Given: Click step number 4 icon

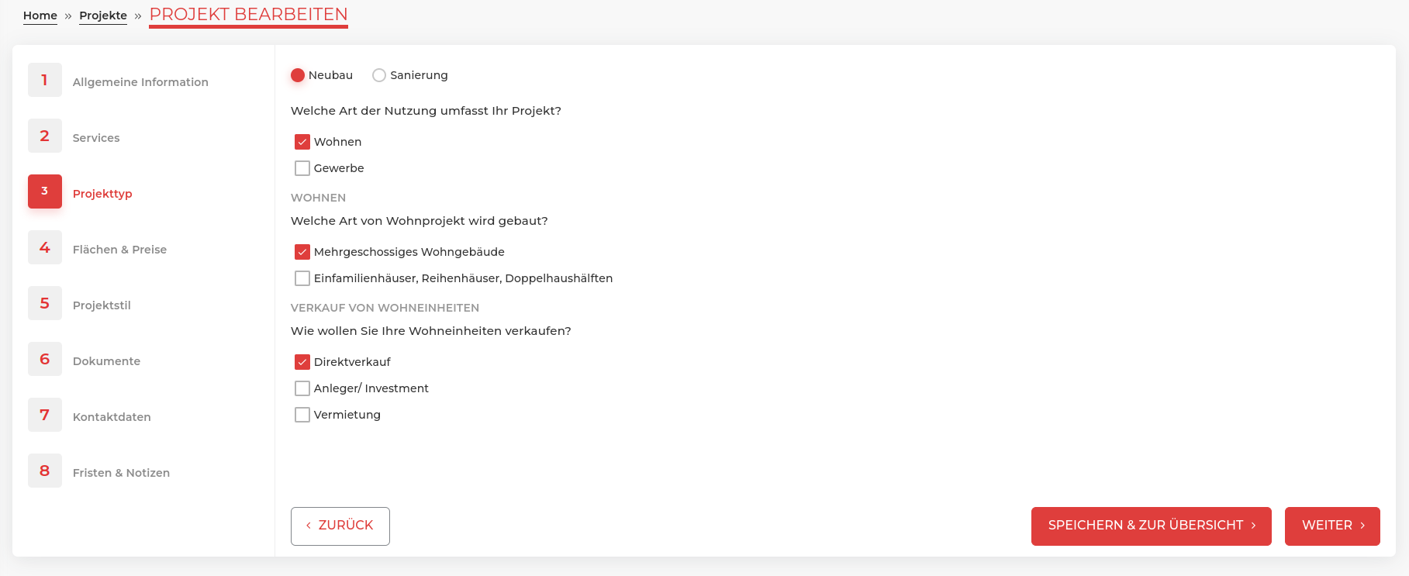Looking at the screenshot, I should coord(45,248).
